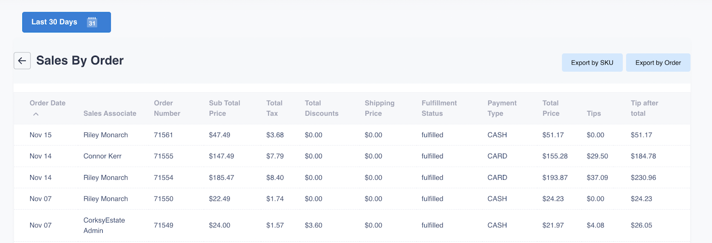Viewport: 712px width, 243px height.
Task: Select order number 71550 row
Action: (163, 199)
